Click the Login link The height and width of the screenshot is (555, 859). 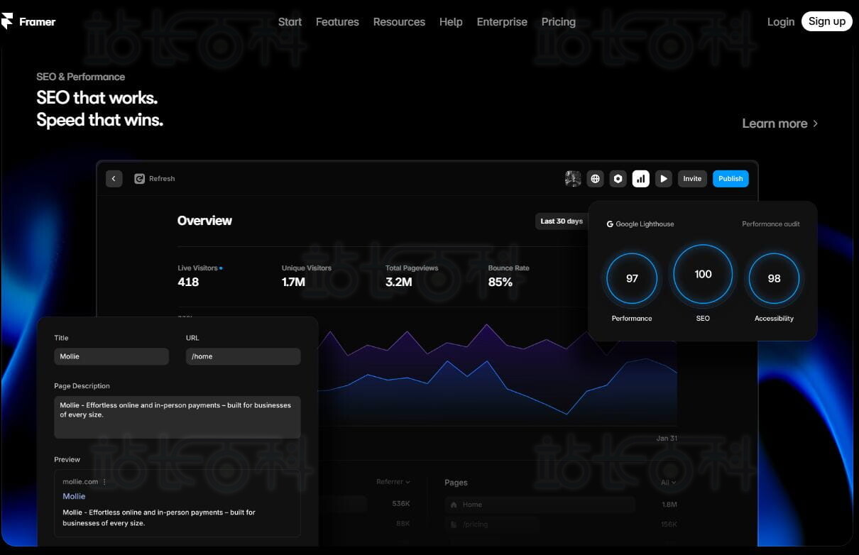click(781, 22)
